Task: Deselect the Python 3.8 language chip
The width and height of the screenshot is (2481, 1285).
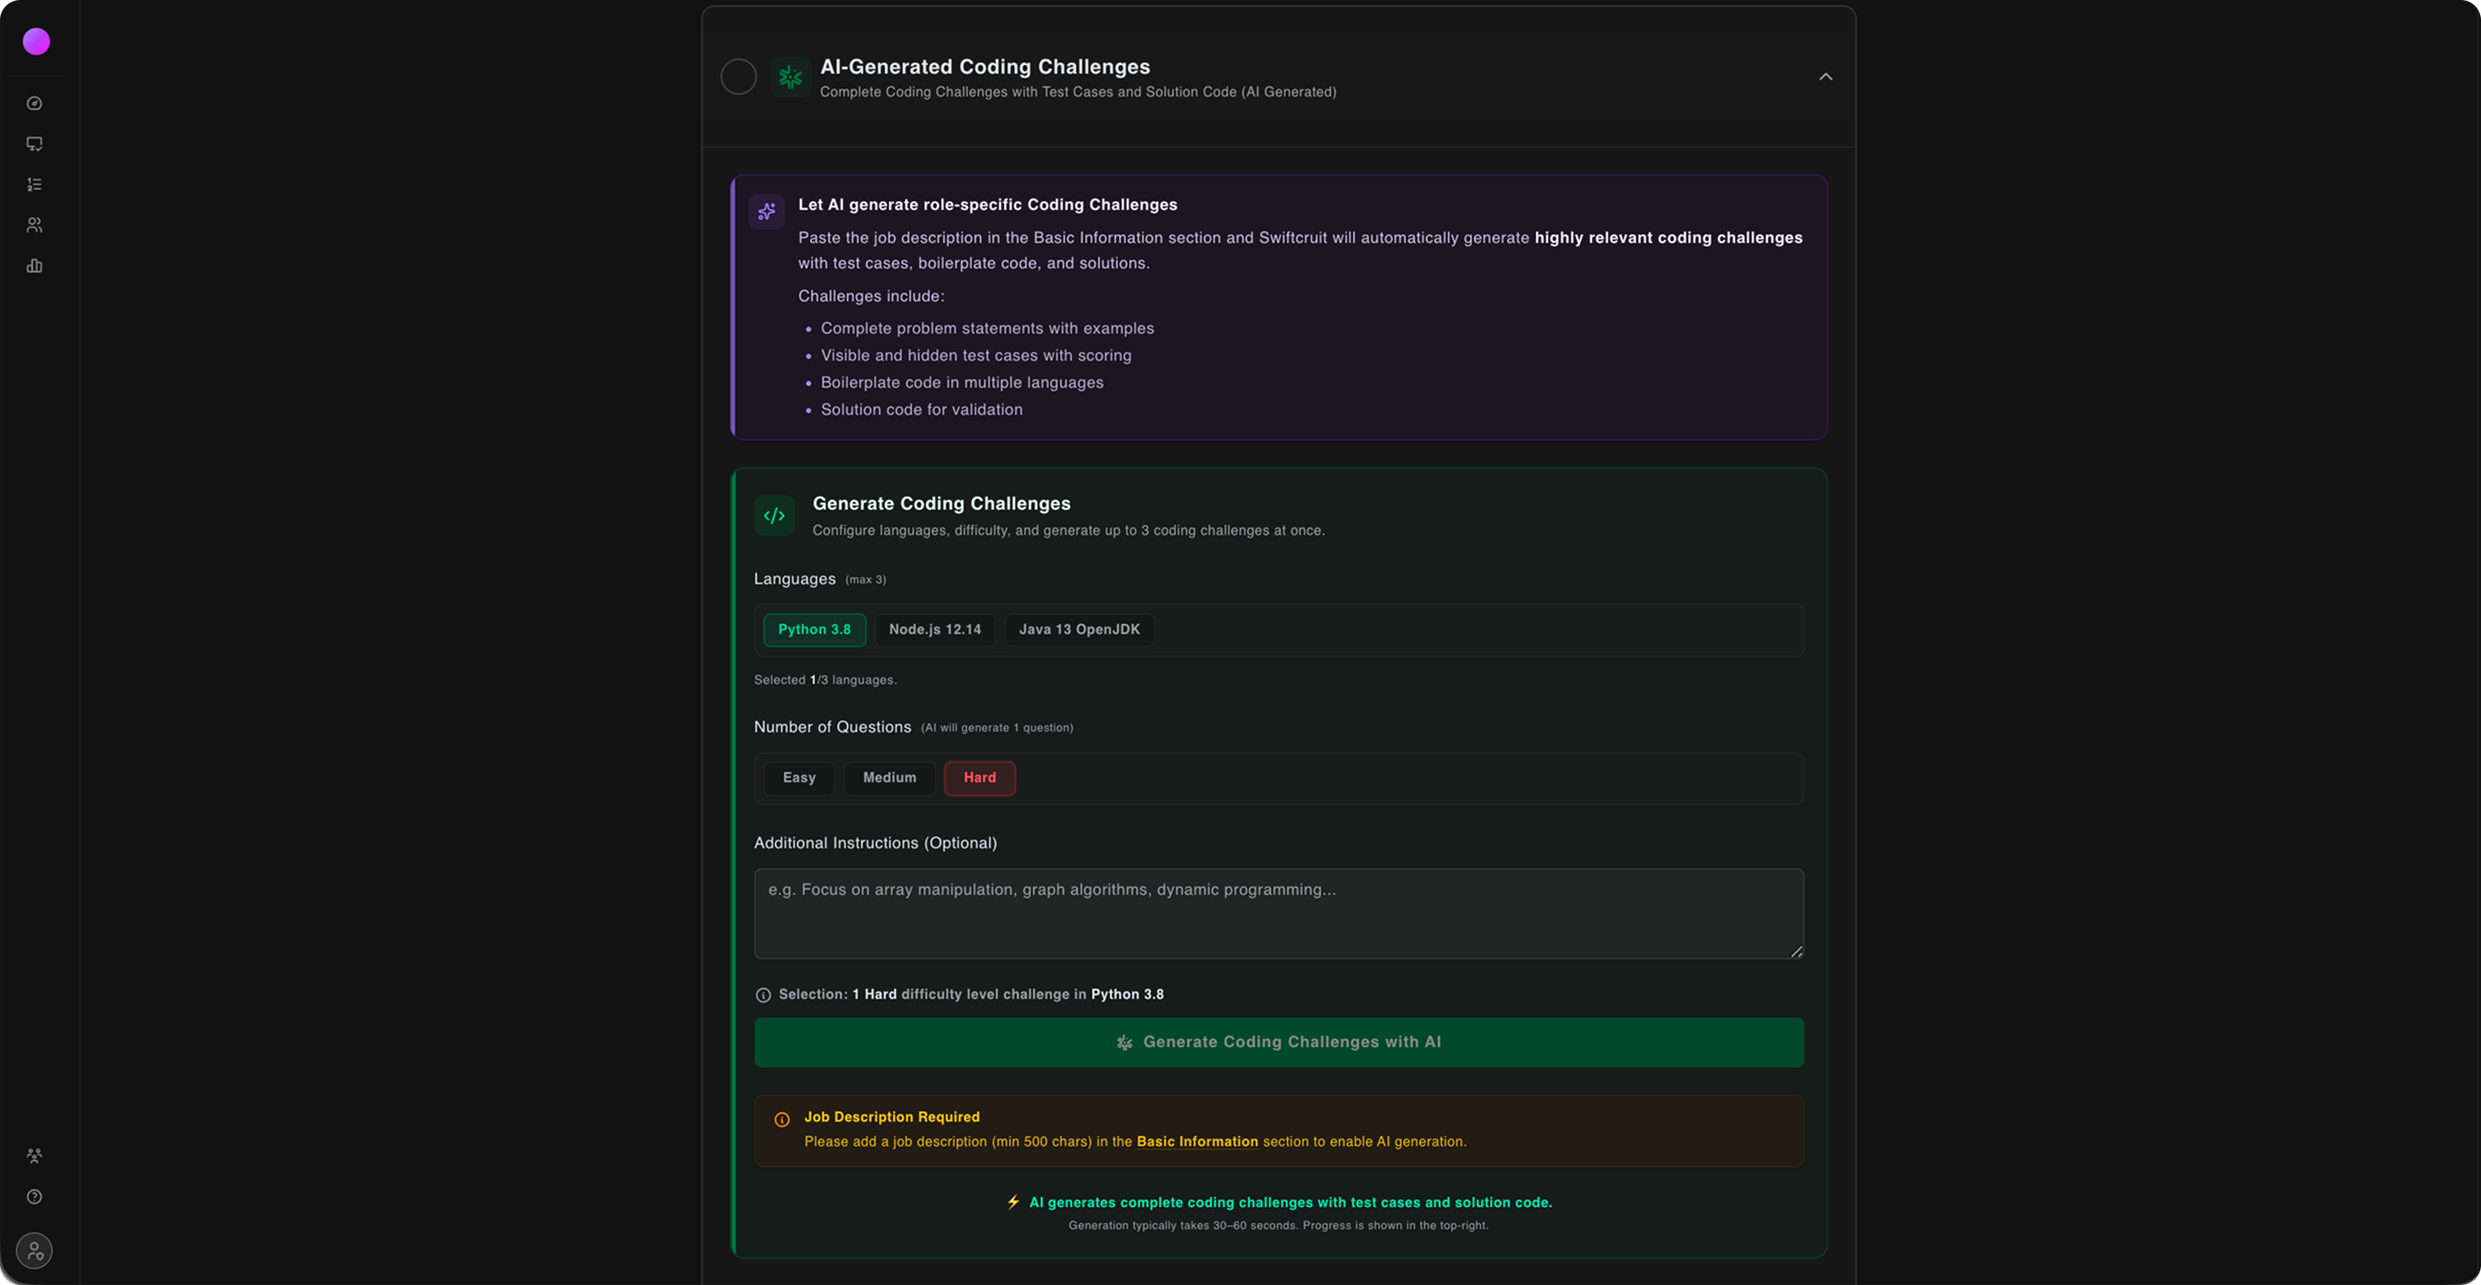Action: click(x=814, y=630)
